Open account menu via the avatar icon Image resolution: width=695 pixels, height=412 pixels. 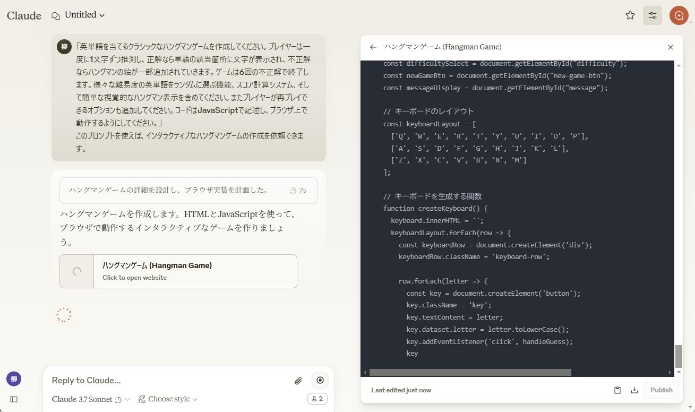click(x=679, y=15)
